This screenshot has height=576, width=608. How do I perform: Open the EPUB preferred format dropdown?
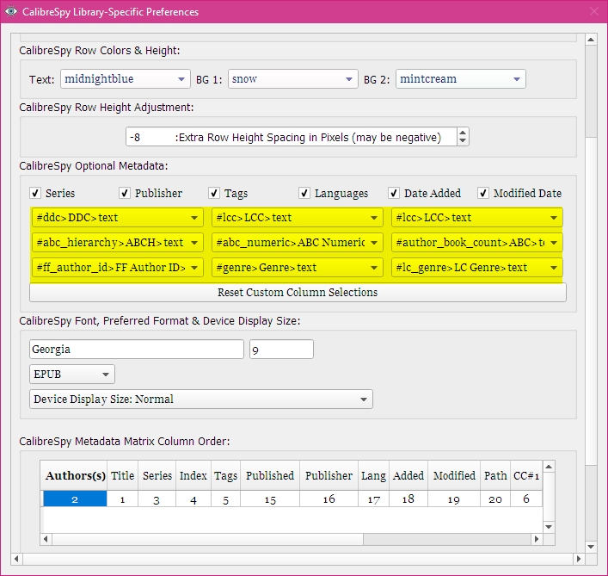coord(72,375)
